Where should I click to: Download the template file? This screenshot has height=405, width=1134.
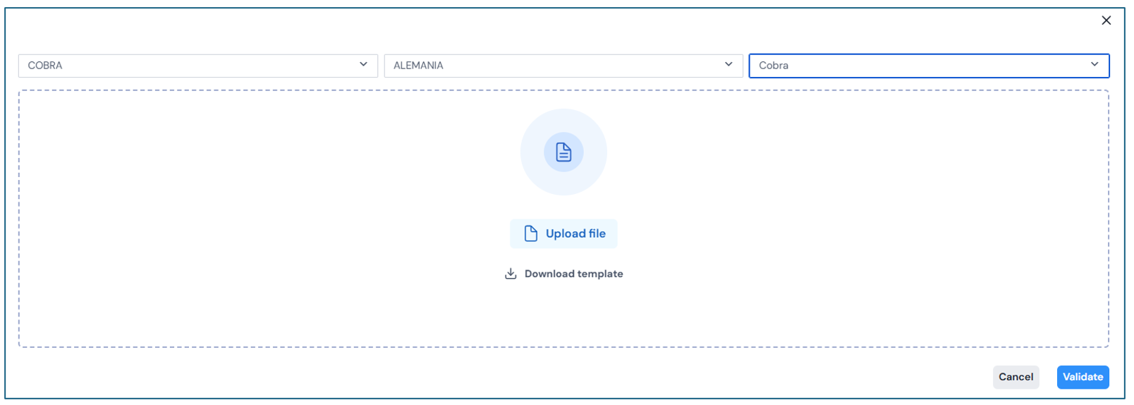click(564, 274)
